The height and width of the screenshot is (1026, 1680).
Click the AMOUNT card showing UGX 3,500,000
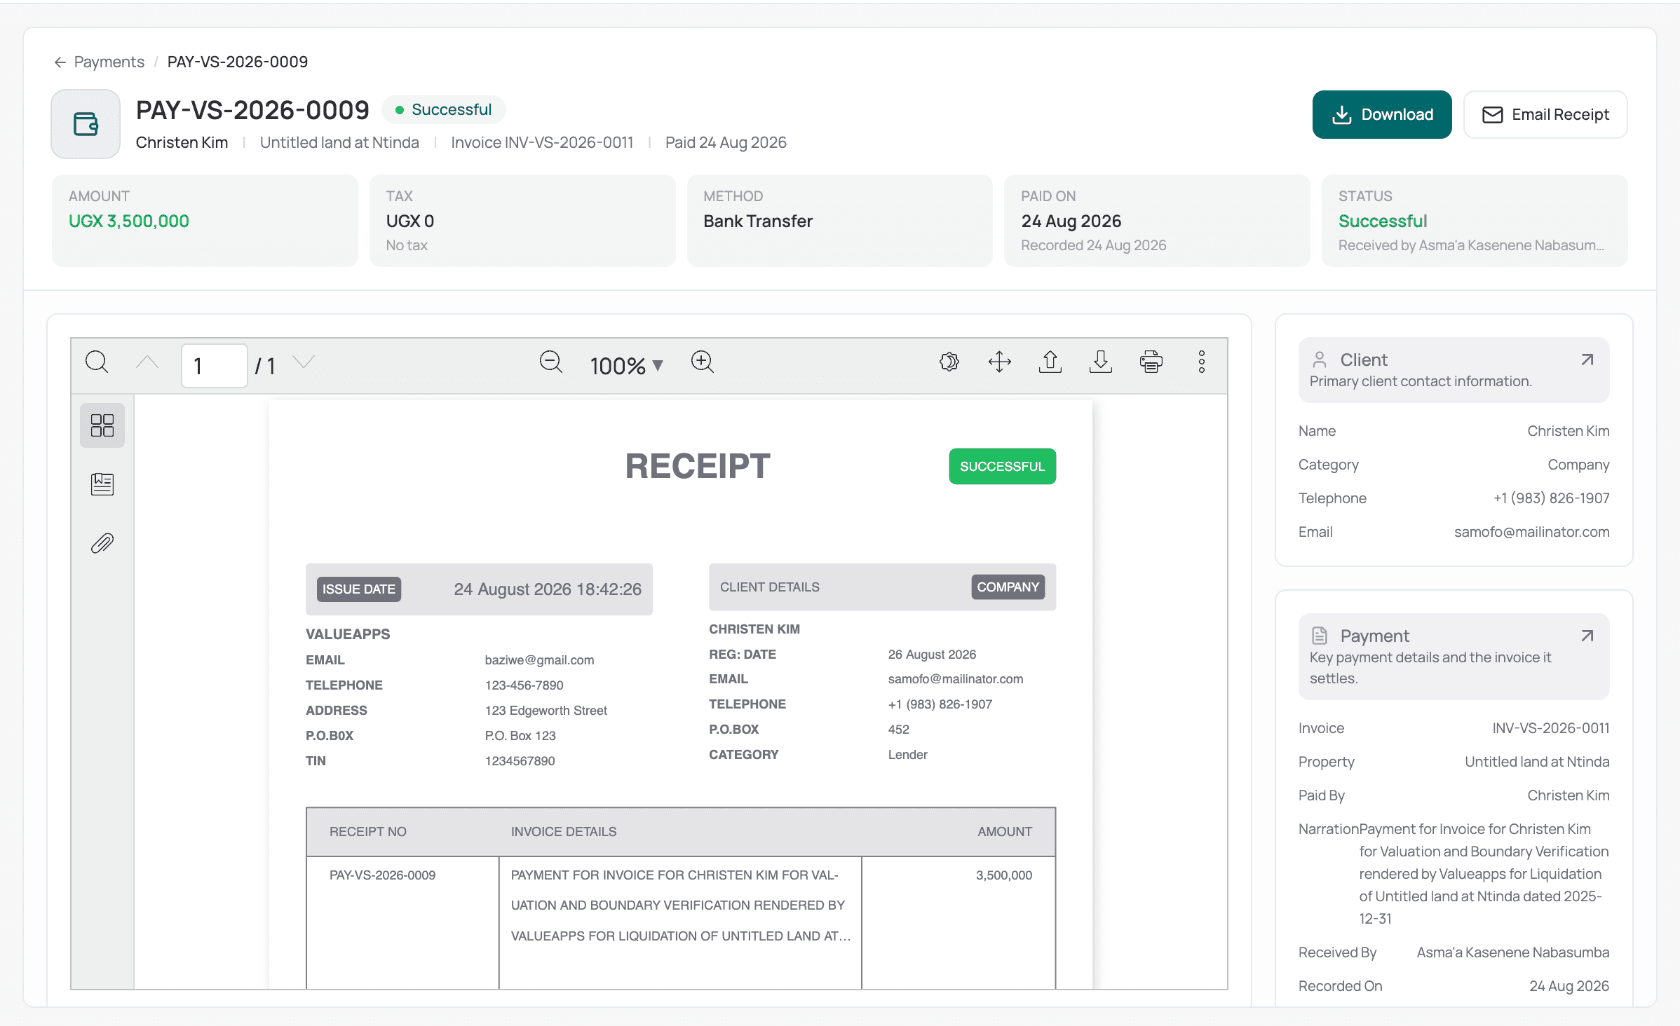[205, 221]
